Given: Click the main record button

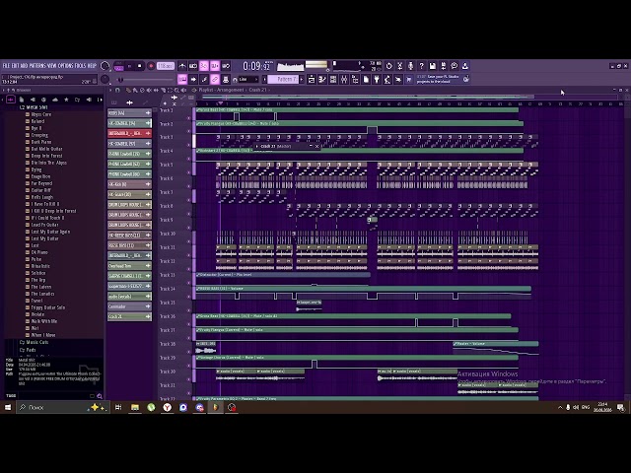Looking at the screenshot, I should click(x=151, y=66).
